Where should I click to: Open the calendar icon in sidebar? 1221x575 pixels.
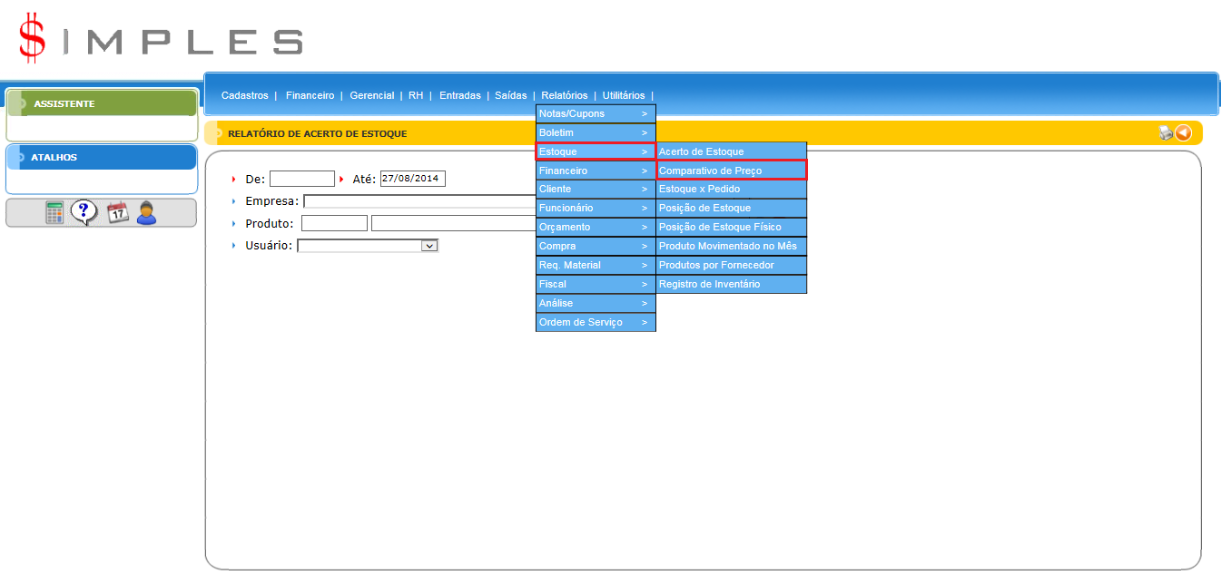(118, 213)
